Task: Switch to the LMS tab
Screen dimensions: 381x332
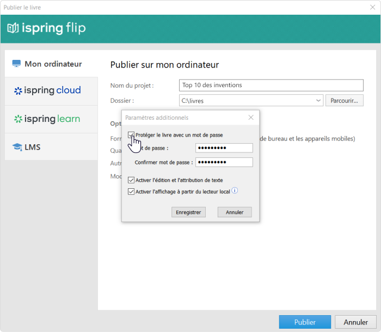Action: [51, 147]
